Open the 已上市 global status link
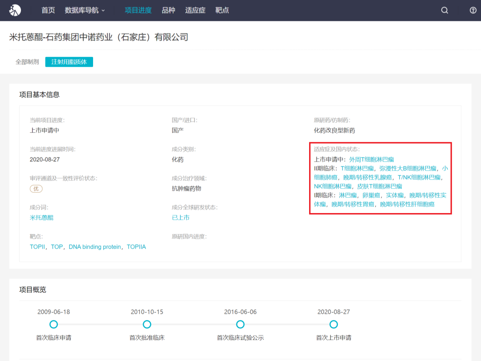This screenshot has height=361, width=481. [180, 217]
